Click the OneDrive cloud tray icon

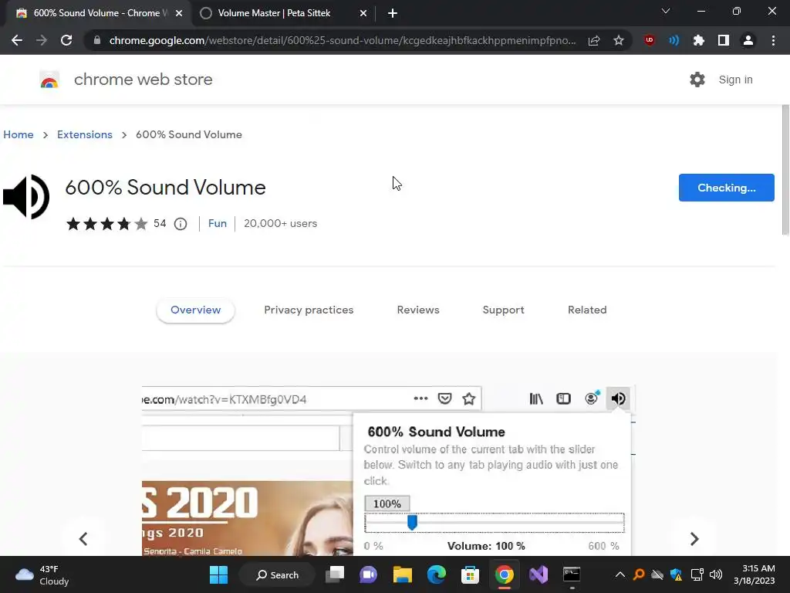click(x=657, y=574)
